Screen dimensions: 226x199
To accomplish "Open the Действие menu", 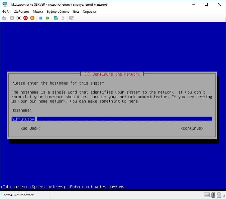I will point(21,11).
